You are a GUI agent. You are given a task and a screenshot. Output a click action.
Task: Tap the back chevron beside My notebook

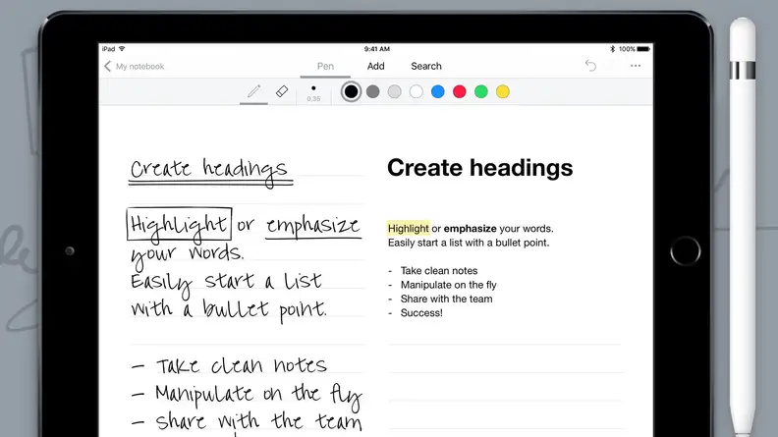tap(107, 66)
